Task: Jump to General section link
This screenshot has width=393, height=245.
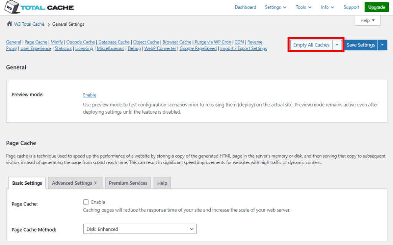Action: [13, 42]
